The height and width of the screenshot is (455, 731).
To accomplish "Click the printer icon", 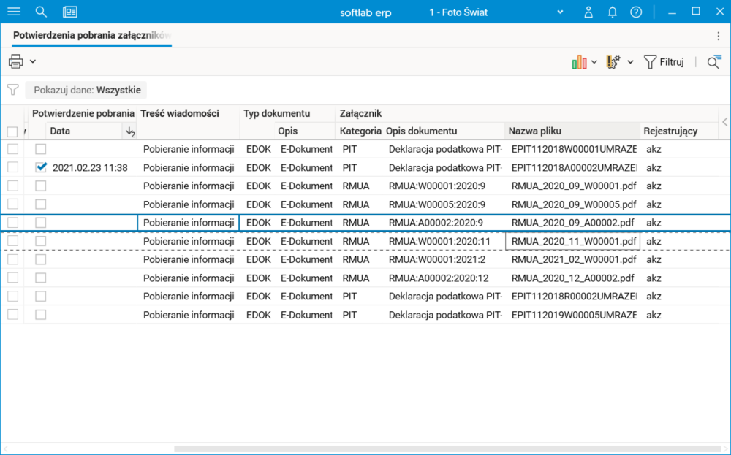I will coord(16,61).
